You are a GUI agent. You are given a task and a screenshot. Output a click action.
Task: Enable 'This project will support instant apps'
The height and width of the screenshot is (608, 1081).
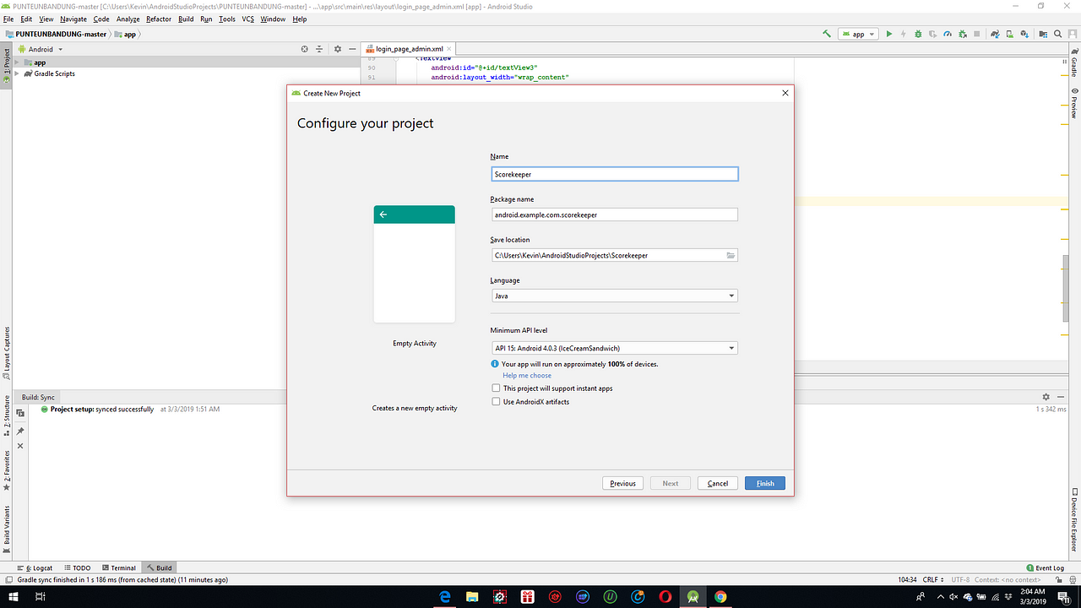pos(496,388)
